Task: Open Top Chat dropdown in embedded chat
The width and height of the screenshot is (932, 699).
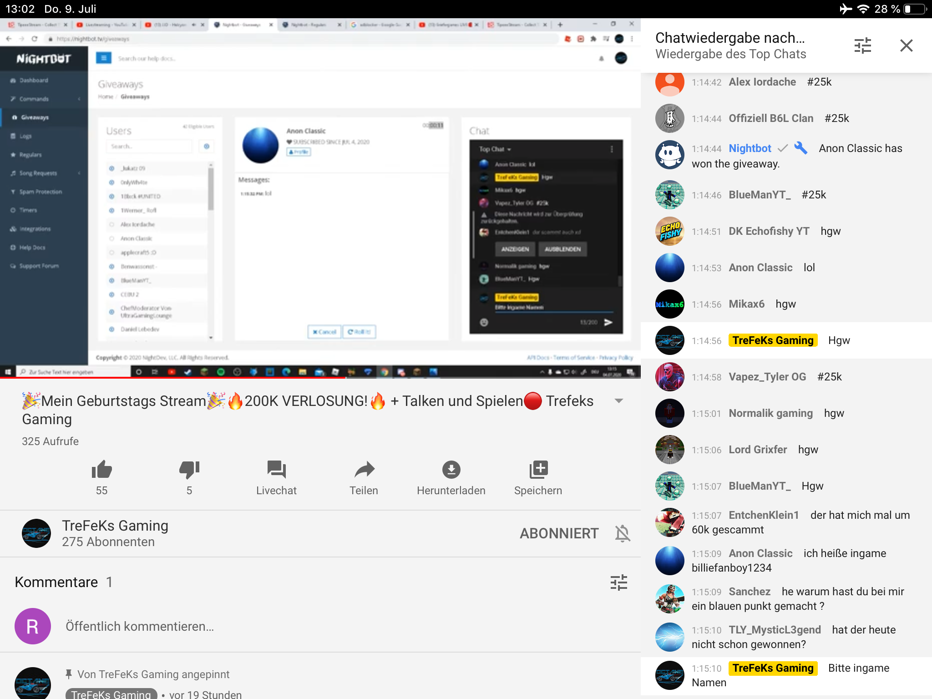Action: tap(495, 149)
